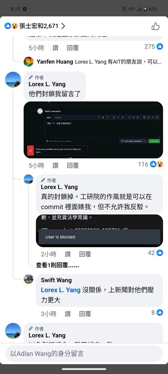168x374 pixels.
Task: Tap the 以Adlan Wang的身分留言 comment field
Action: click(84, 354)
